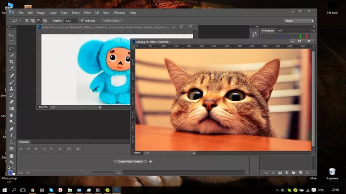Add a layer mask
Viewport: 346px width, 194px height.
280,173
